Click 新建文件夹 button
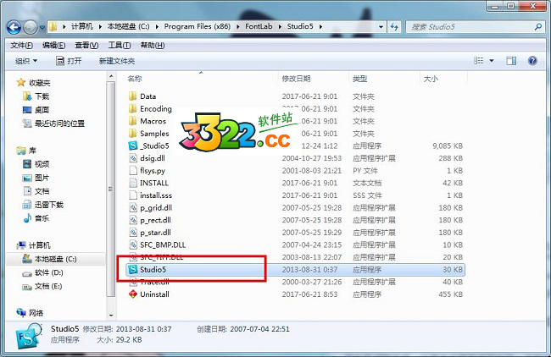Image resolution: width=551 pixels, height=357 pixels. (x=117, y=61)
